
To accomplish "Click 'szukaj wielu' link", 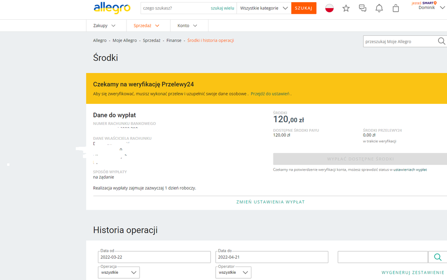I will click(222, 8).
